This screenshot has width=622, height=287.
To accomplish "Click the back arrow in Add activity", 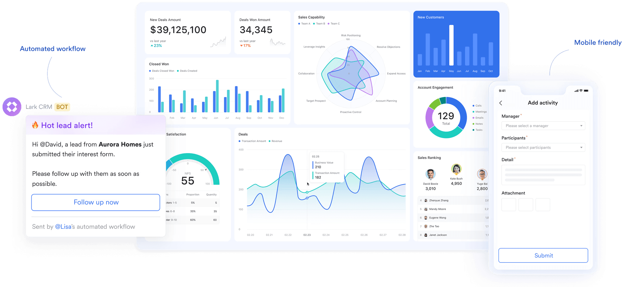I will [x=501, y=103].
